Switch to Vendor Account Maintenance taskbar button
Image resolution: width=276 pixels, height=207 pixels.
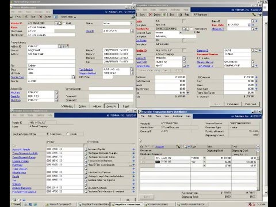tap(192, 204)
